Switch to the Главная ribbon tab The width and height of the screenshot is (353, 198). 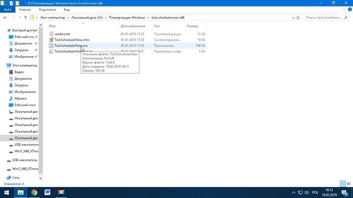pos(25,10)
